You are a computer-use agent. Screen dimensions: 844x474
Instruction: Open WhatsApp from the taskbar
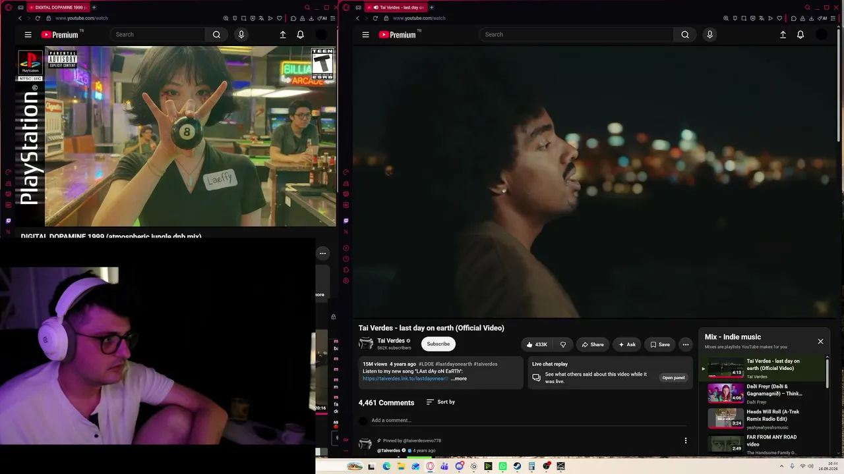pos(502,466)
